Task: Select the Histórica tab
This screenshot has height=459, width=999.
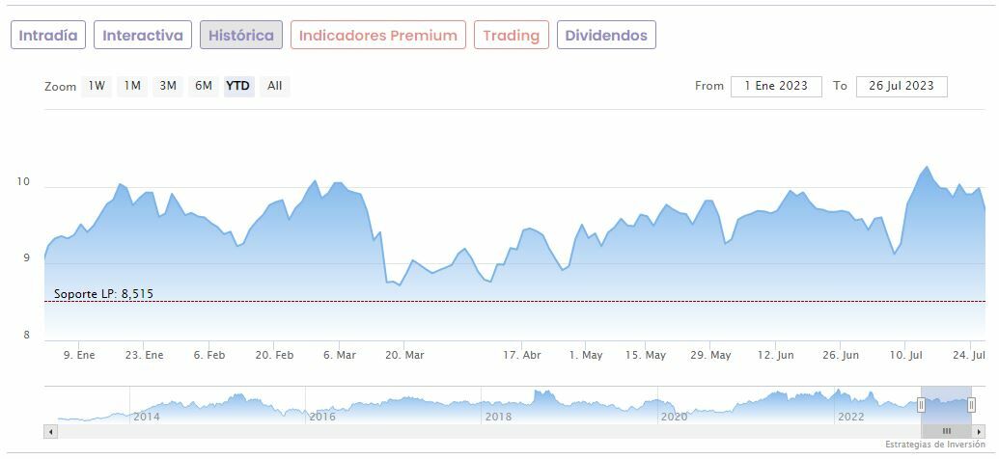Action: 241,36
